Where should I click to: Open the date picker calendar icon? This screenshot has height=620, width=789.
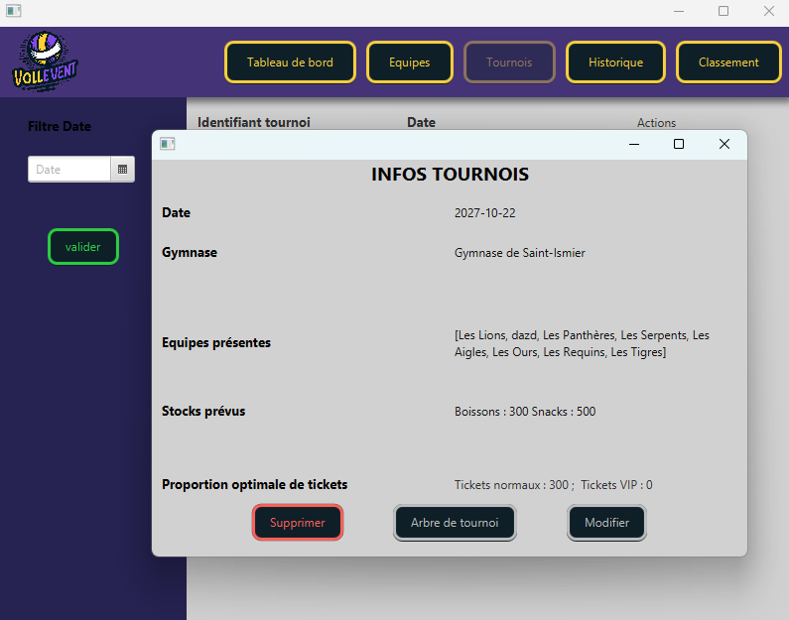(122, 170)
